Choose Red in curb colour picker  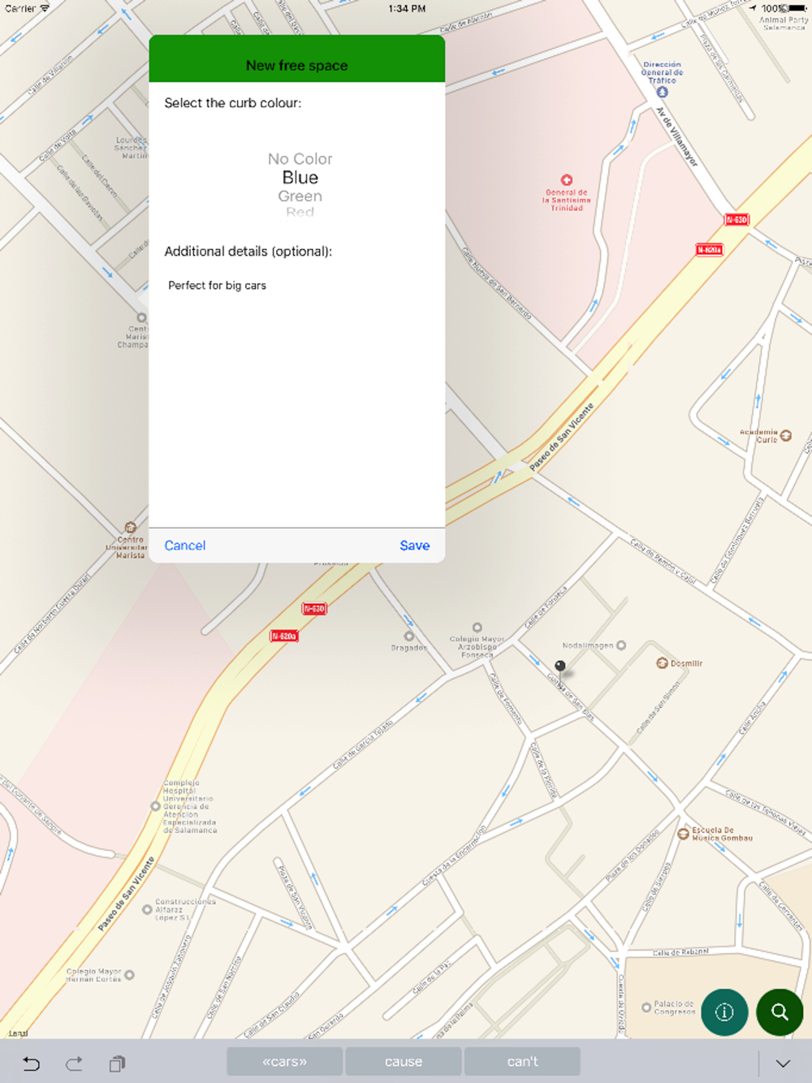click(300, 212)
